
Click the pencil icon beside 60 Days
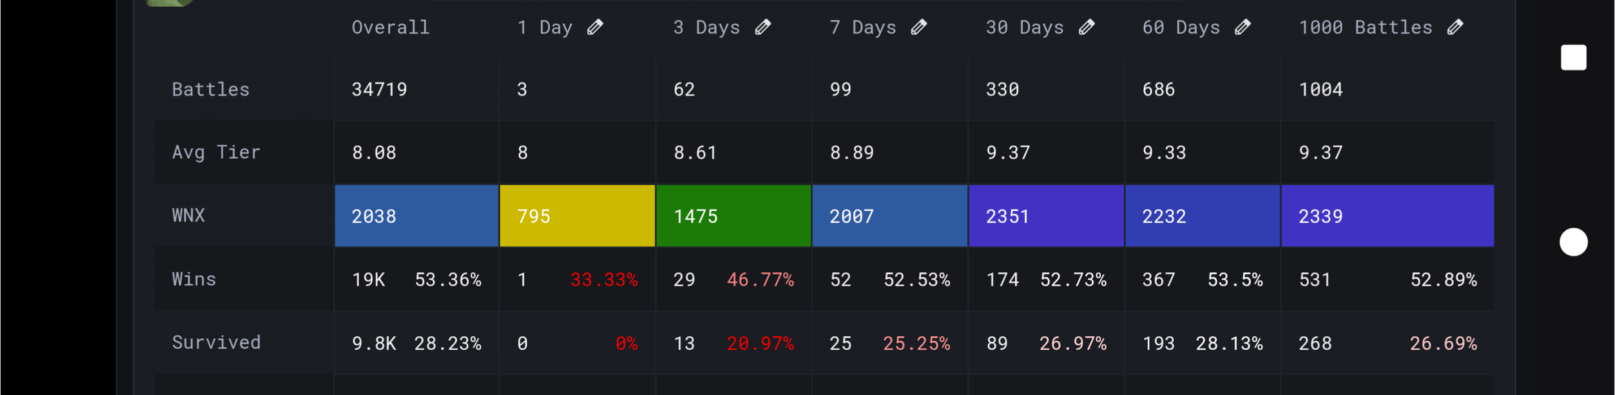1243,27
